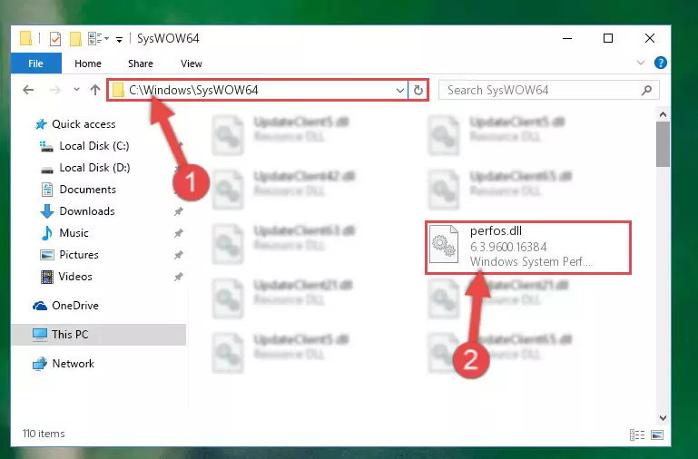Screen dimensions: 698x459
Task: Select OneDrive in navigation pane
Action: coord(75,306)
